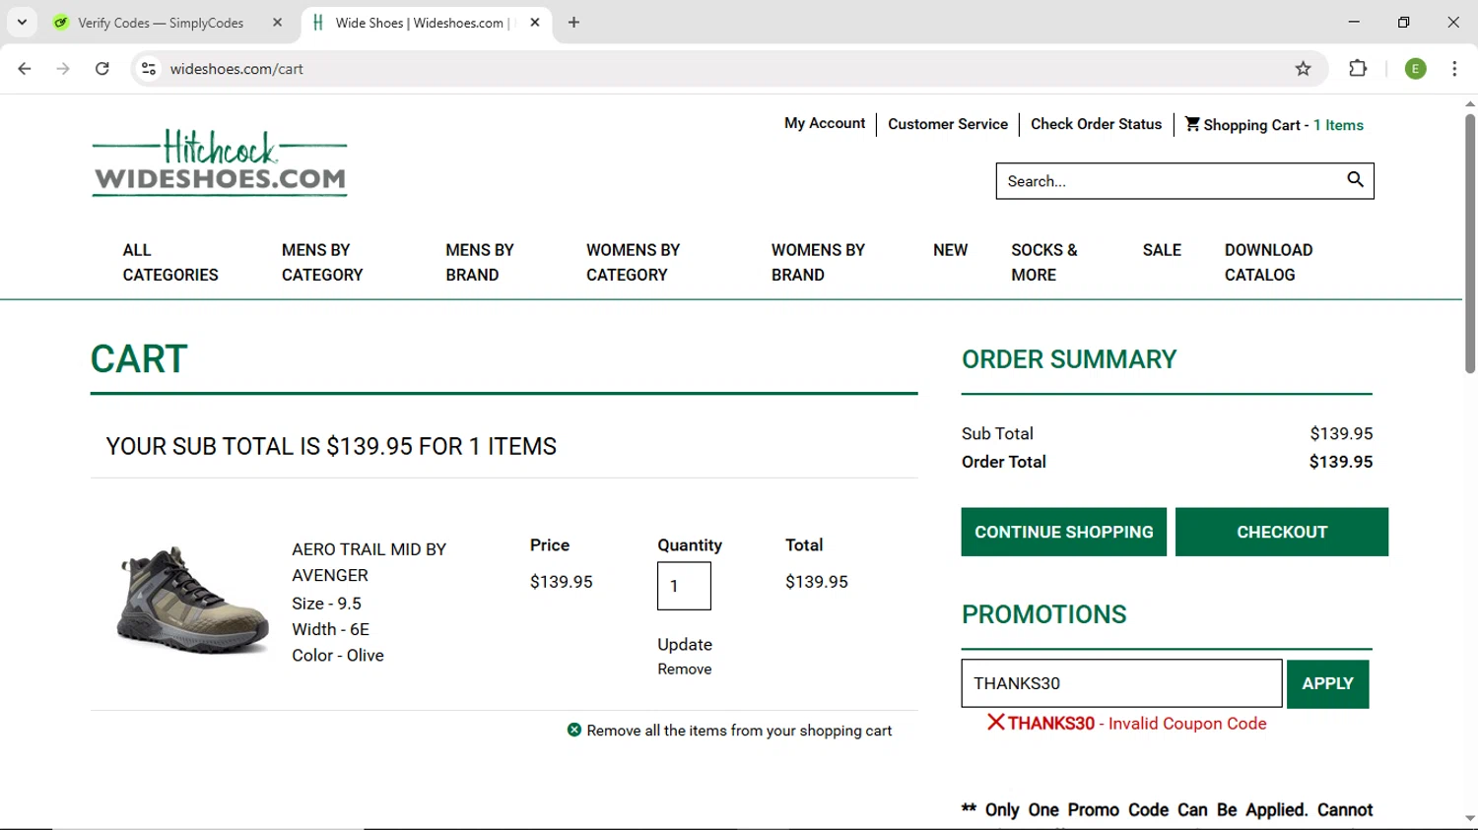This screenshot has width=1478, height=830.
Task: Click the Order Total $139.95 value
Action: coord(1340,462)
